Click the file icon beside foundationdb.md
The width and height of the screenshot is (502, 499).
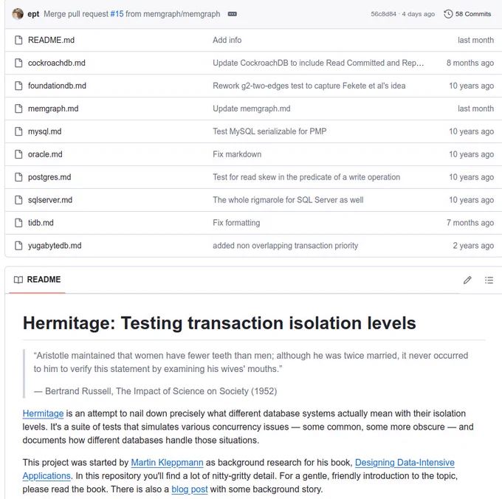click(x=18, y=86)
